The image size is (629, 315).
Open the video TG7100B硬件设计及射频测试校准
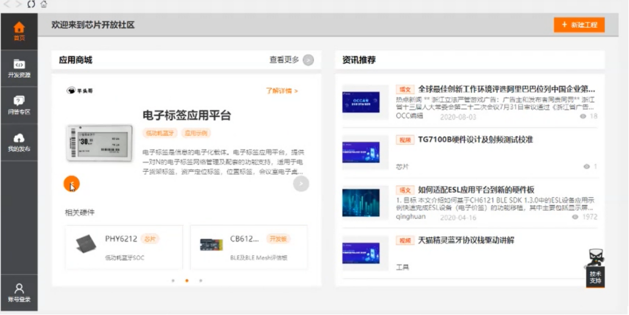[x=475, y=140]
